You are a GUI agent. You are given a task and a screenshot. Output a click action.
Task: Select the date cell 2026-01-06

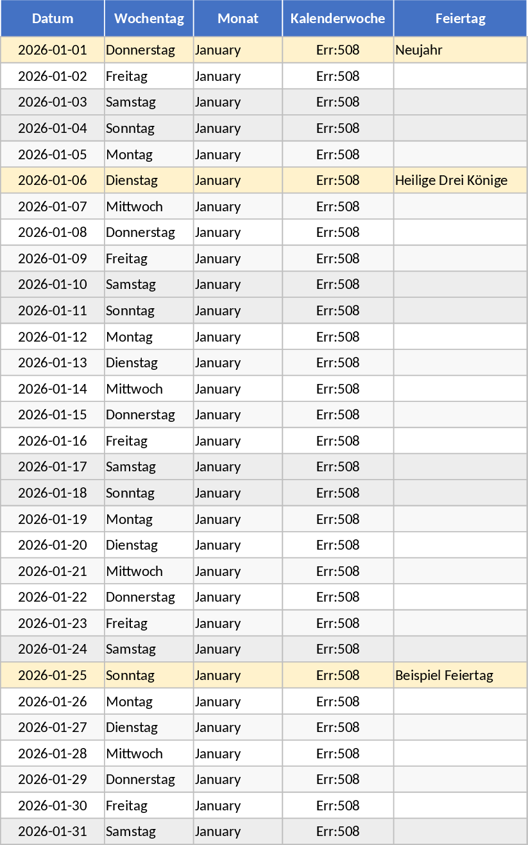(x=53, y=180)
